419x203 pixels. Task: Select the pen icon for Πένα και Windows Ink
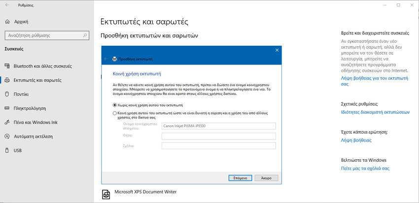[7, 122]
